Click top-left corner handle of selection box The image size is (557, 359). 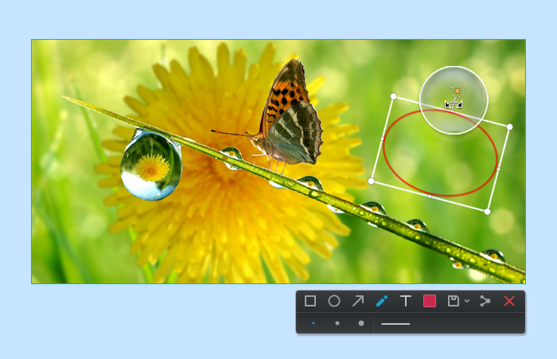click(393, 96)
